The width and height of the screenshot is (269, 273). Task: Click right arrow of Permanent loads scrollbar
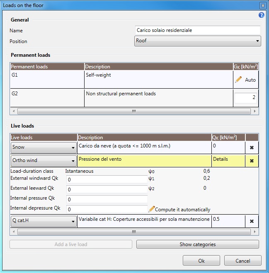click(x=255, y=111)
